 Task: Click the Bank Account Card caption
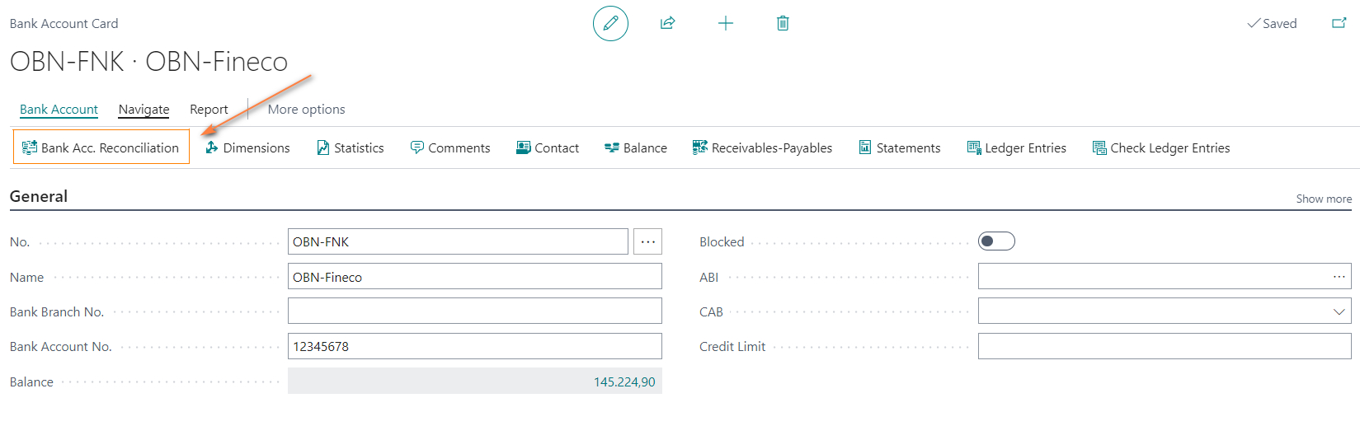coord(64,23)
